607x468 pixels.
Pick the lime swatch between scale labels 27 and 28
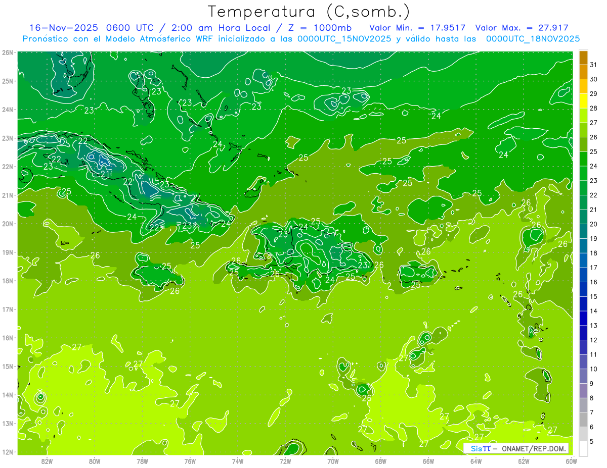tap(583, 116)
